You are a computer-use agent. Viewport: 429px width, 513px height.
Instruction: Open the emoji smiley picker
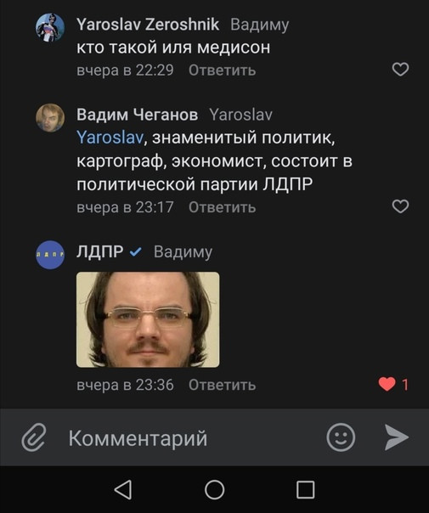(341, 437)
